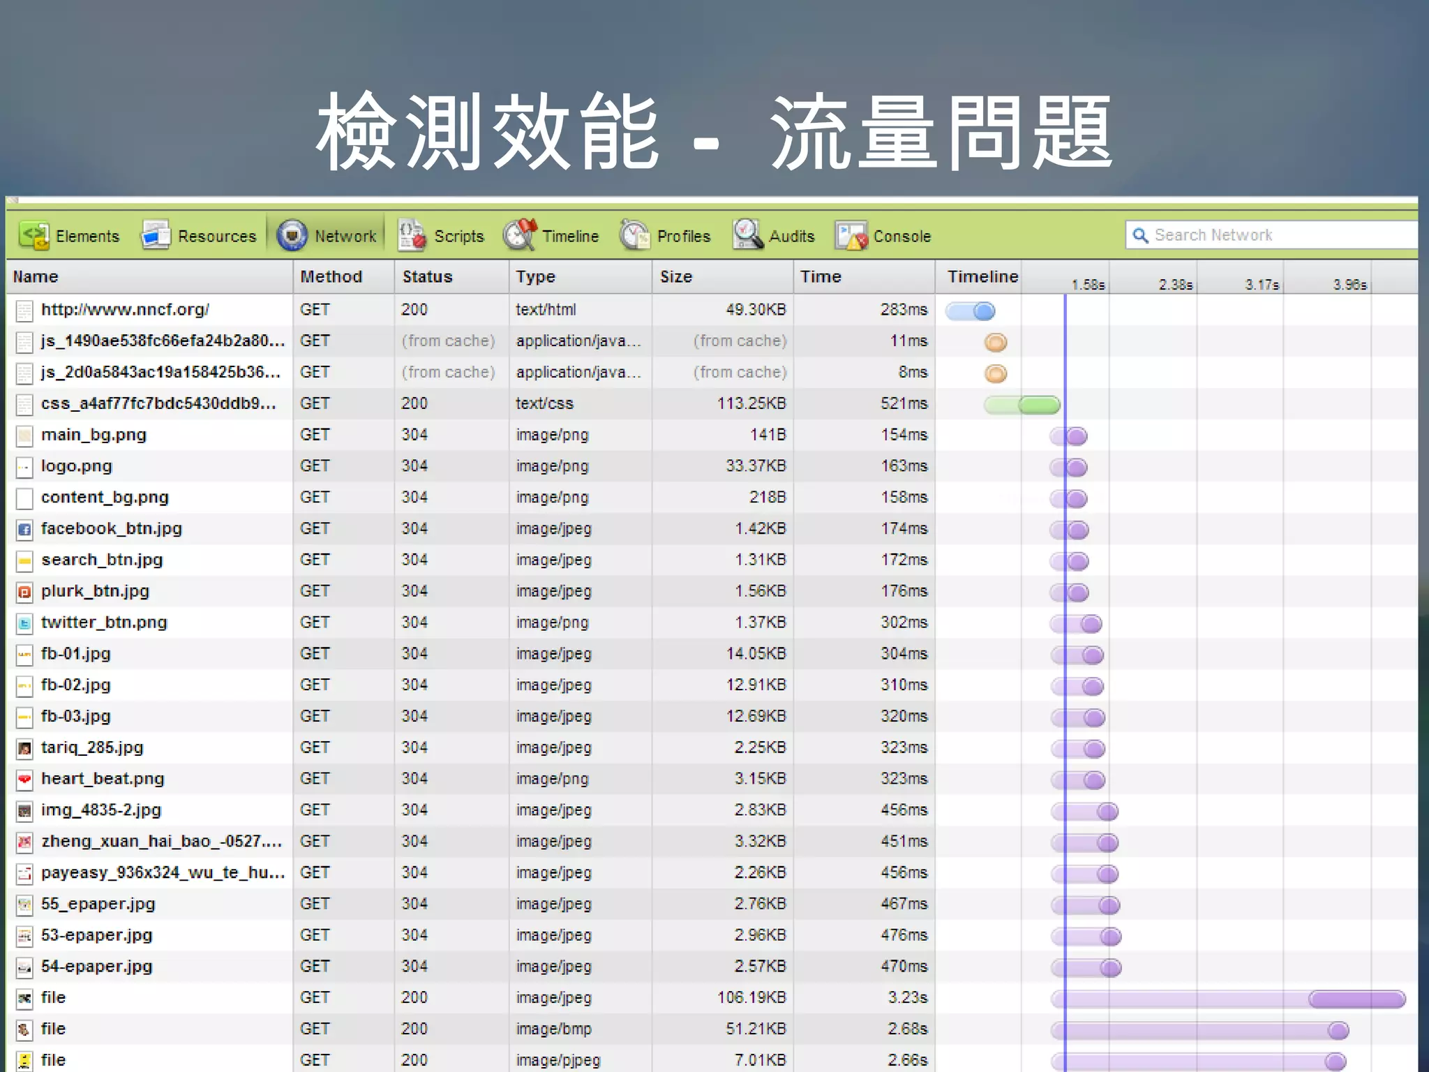1429x1072 pixels.
Task: Sort by the Time column header
Action: pyautogui.click(x=864, y=277)
